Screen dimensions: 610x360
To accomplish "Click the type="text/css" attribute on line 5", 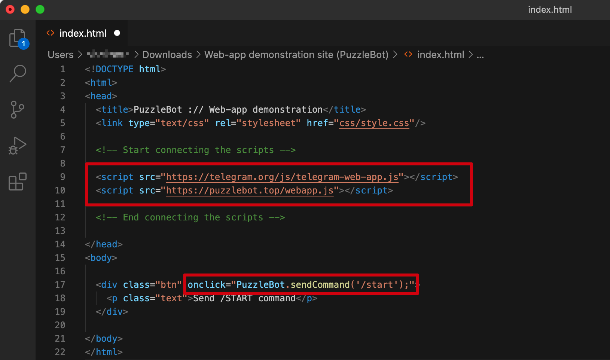I will click(169, 123).
